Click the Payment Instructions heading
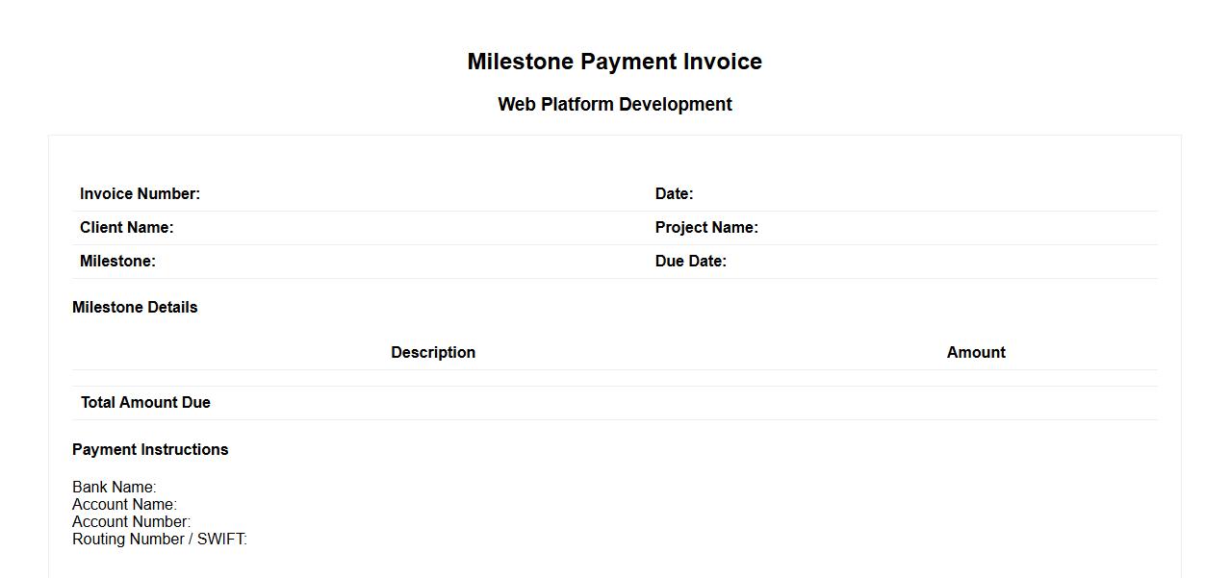This screenshot has height=578, width=1230. [150, 450]
